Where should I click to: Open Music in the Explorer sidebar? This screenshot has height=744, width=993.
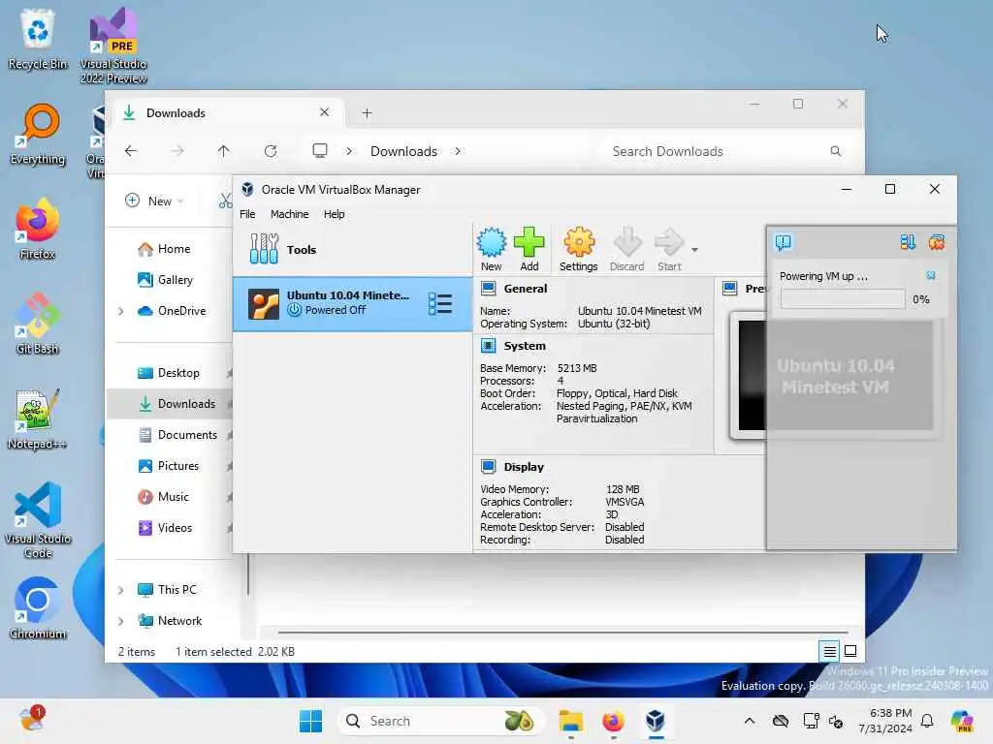point(173,497)
